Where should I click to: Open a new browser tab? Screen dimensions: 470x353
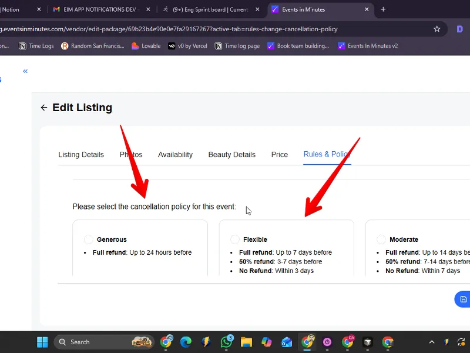[383, 9]
